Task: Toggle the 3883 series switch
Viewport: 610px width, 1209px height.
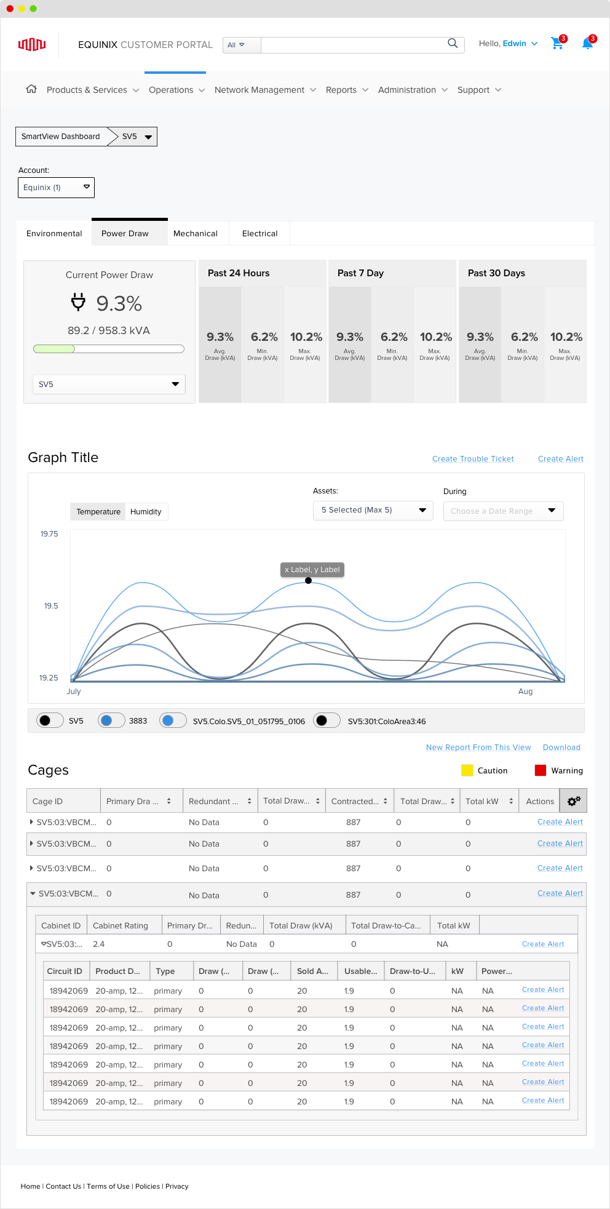Action: tap(111, 720)
